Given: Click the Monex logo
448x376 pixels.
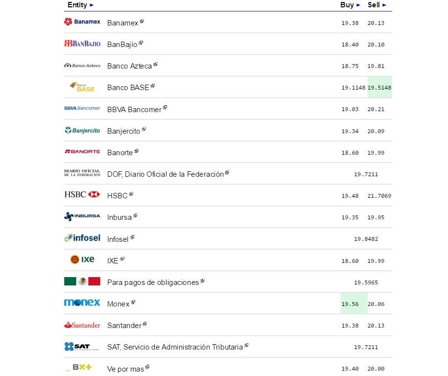Looking at the screenshot, I should [x=82, y=303].
